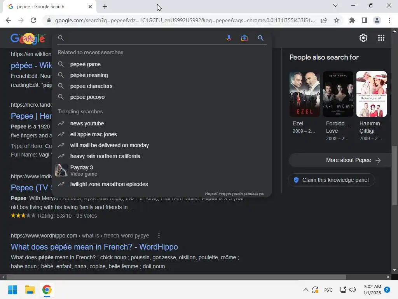This screenshot has height=299, width=398.
Task: Click shield icon on Claim this knowledge panel
Action: (x=296, y=180)
